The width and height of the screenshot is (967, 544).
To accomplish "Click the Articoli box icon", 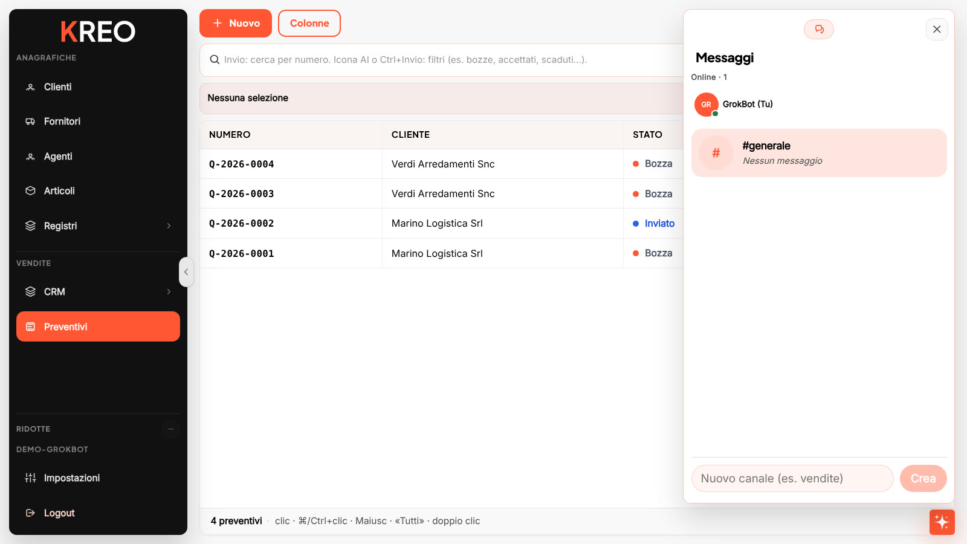I will pyautogui.click(x=30, y=191).
